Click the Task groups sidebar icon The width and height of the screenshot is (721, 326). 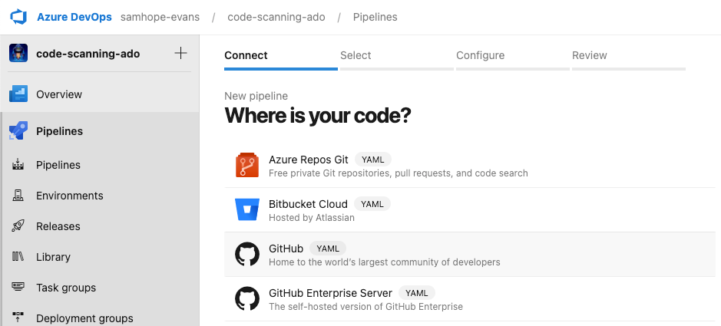pyautogui.click(x=18, y=288)
